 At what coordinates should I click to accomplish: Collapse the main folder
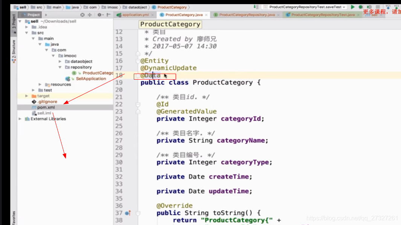(33, 38)
